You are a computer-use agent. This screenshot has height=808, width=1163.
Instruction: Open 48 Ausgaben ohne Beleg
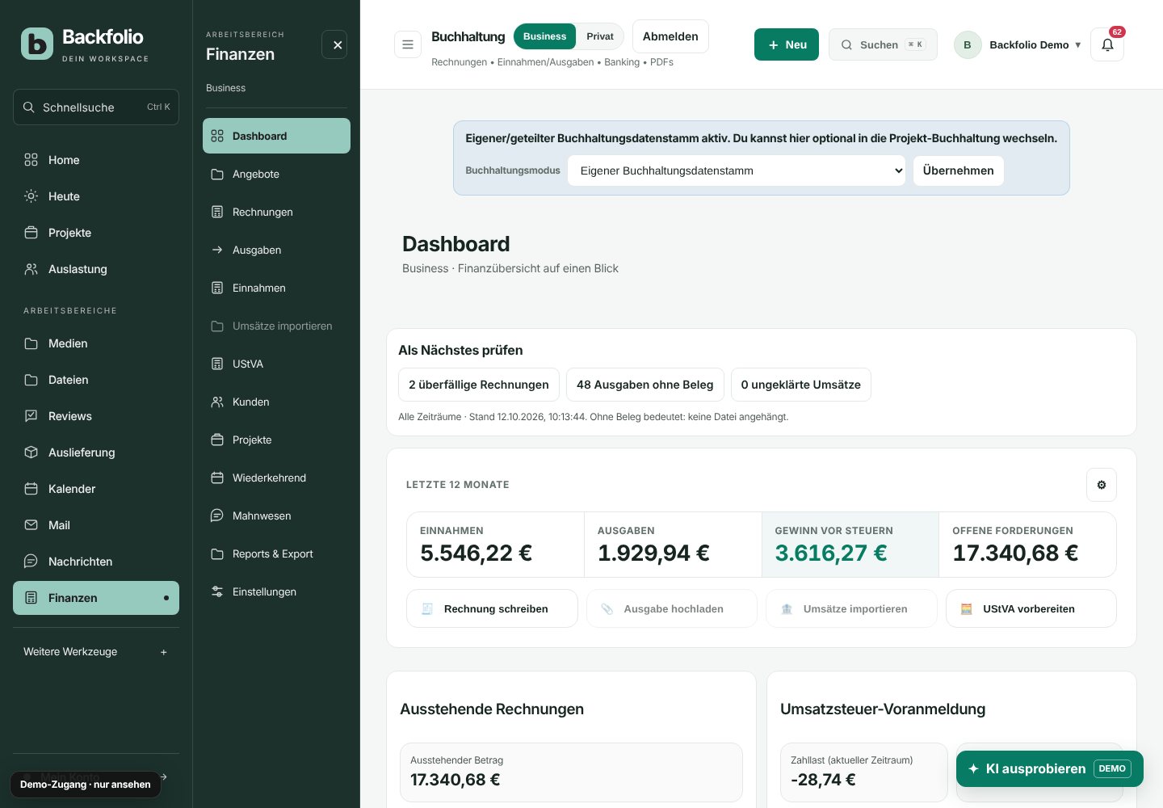click(x=645, y=385)
